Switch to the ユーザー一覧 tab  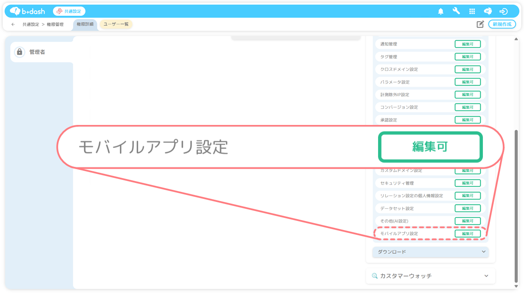tap(116, 24)
